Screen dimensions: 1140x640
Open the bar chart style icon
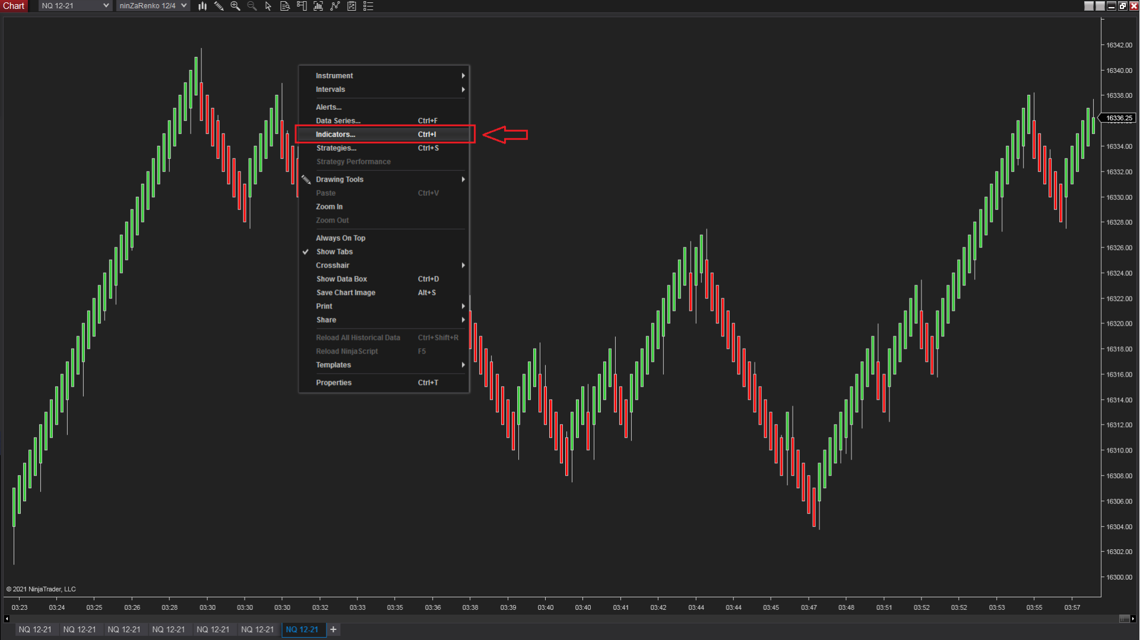202,6
